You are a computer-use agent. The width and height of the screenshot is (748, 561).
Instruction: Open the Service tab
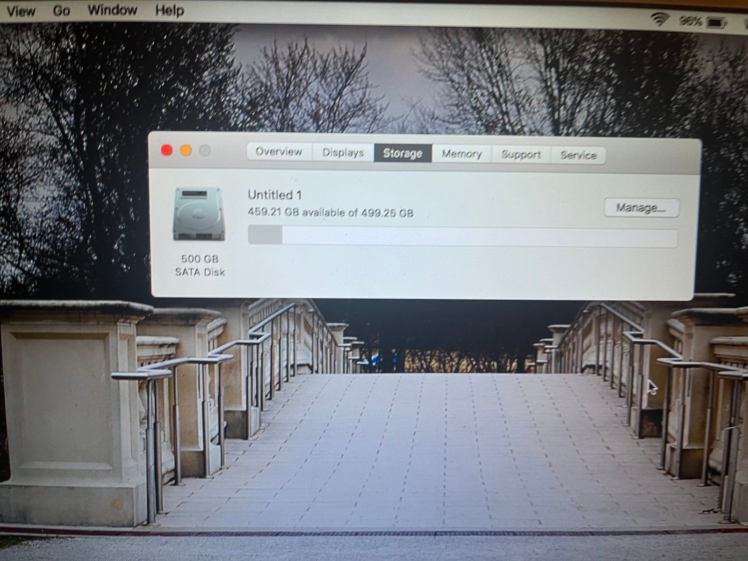coord(578,155)
